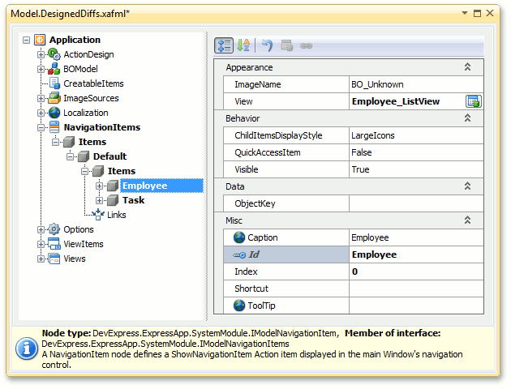
Task: Click the globe icon beside ToolTip
Action: (239, 306)
